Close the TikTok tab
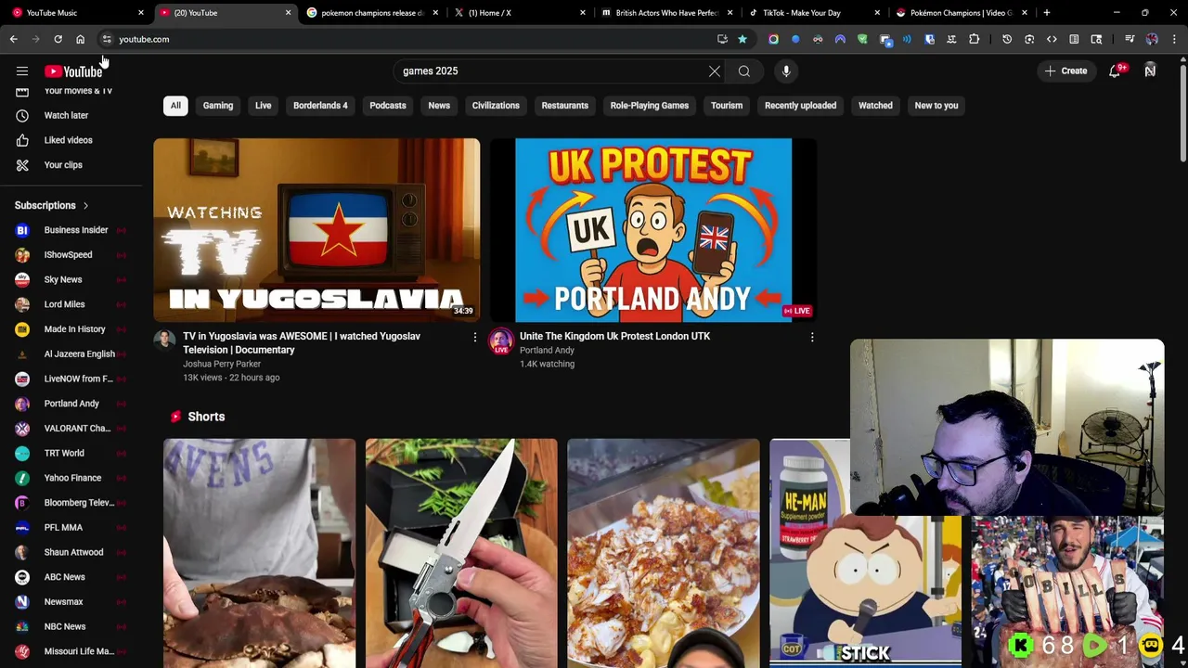 [877, 13]
